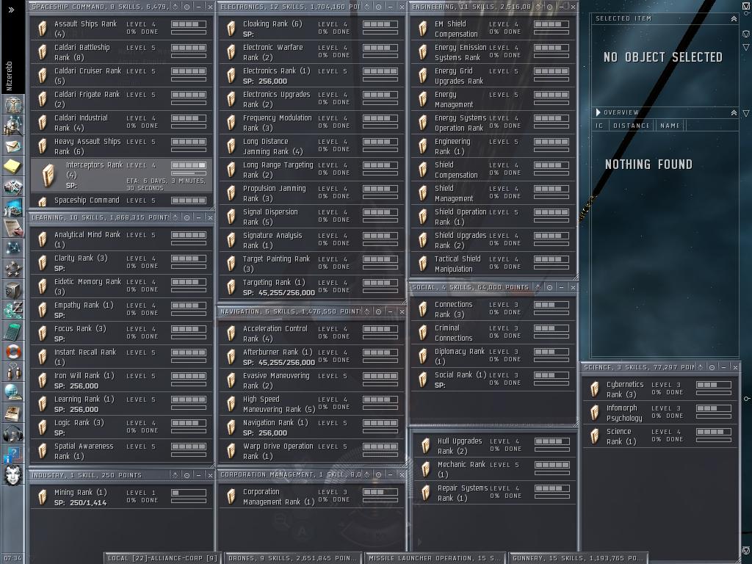
Task: Open the headphones Jukebox icon
Action: pyautogui.click(x=13, y=434)
